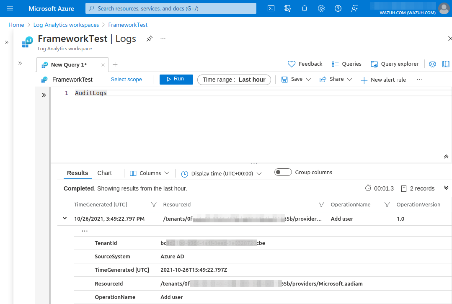Open the documentation book icon

click(x=446, y=64)
